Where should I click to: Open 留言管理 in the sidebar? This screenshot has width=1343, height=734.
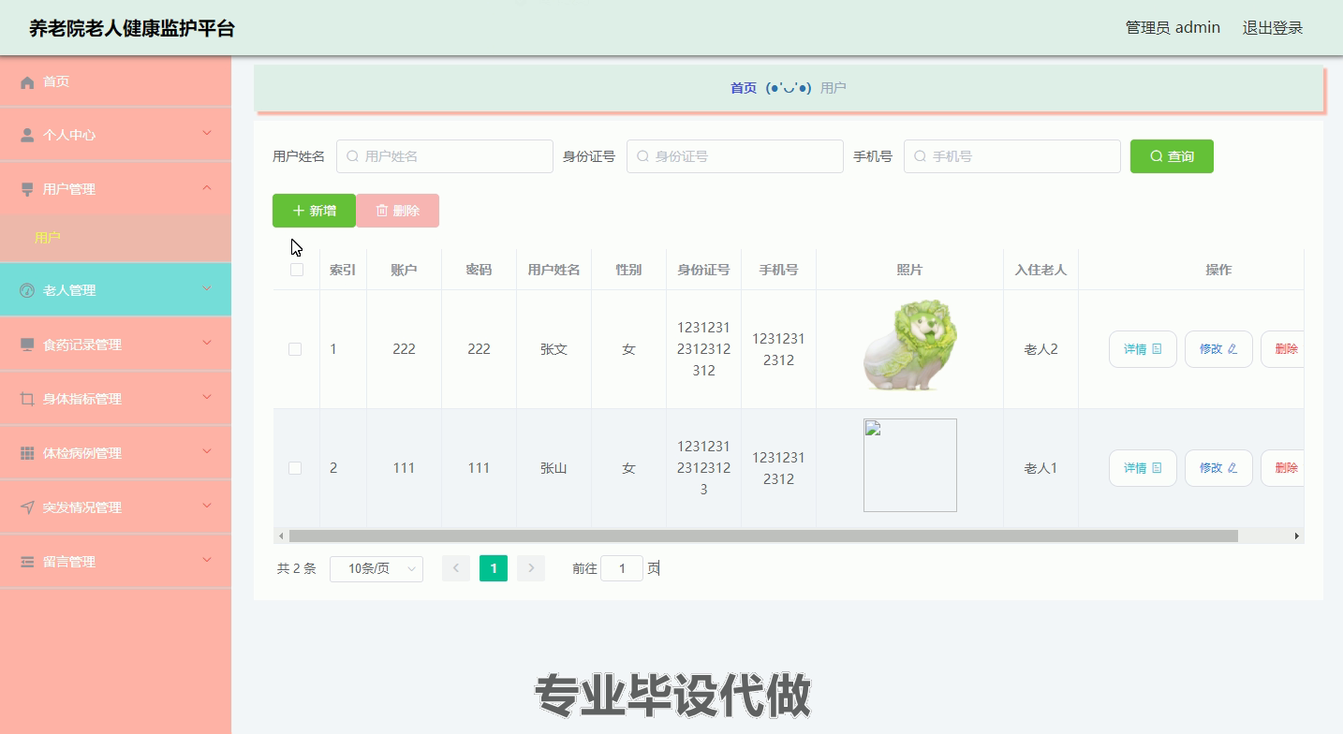(x=115, y=562)
